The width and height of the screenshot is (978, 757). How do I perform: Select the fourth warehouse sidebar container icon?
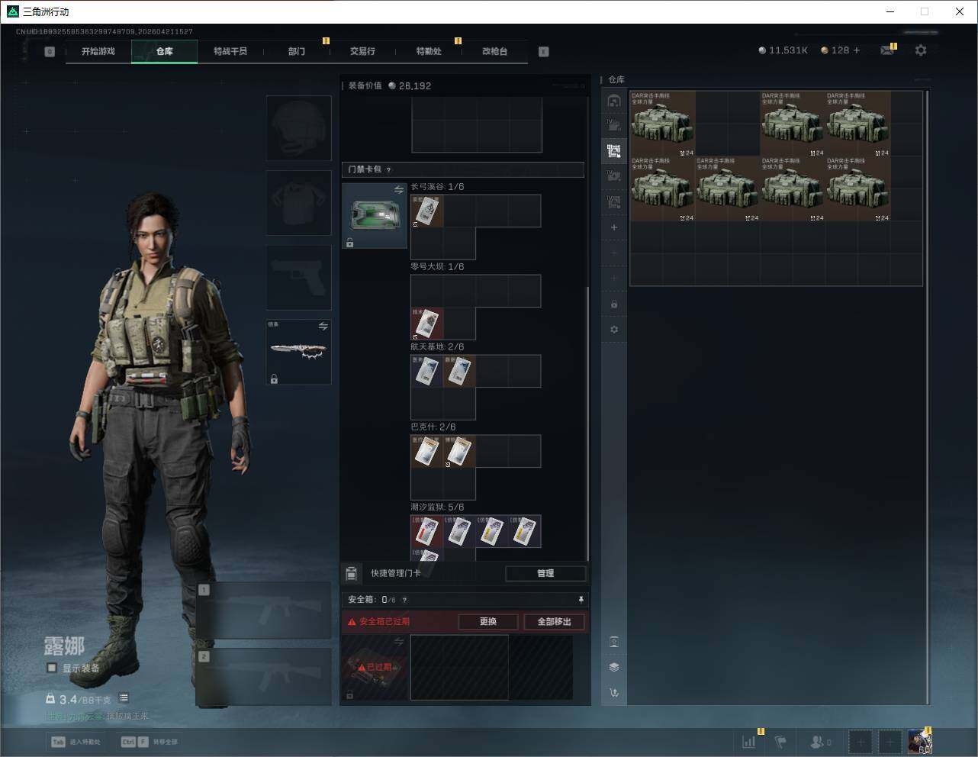(614, 176)
